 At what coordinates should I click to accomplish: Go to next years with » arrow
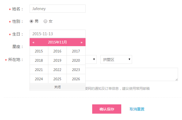click(82, 42)
